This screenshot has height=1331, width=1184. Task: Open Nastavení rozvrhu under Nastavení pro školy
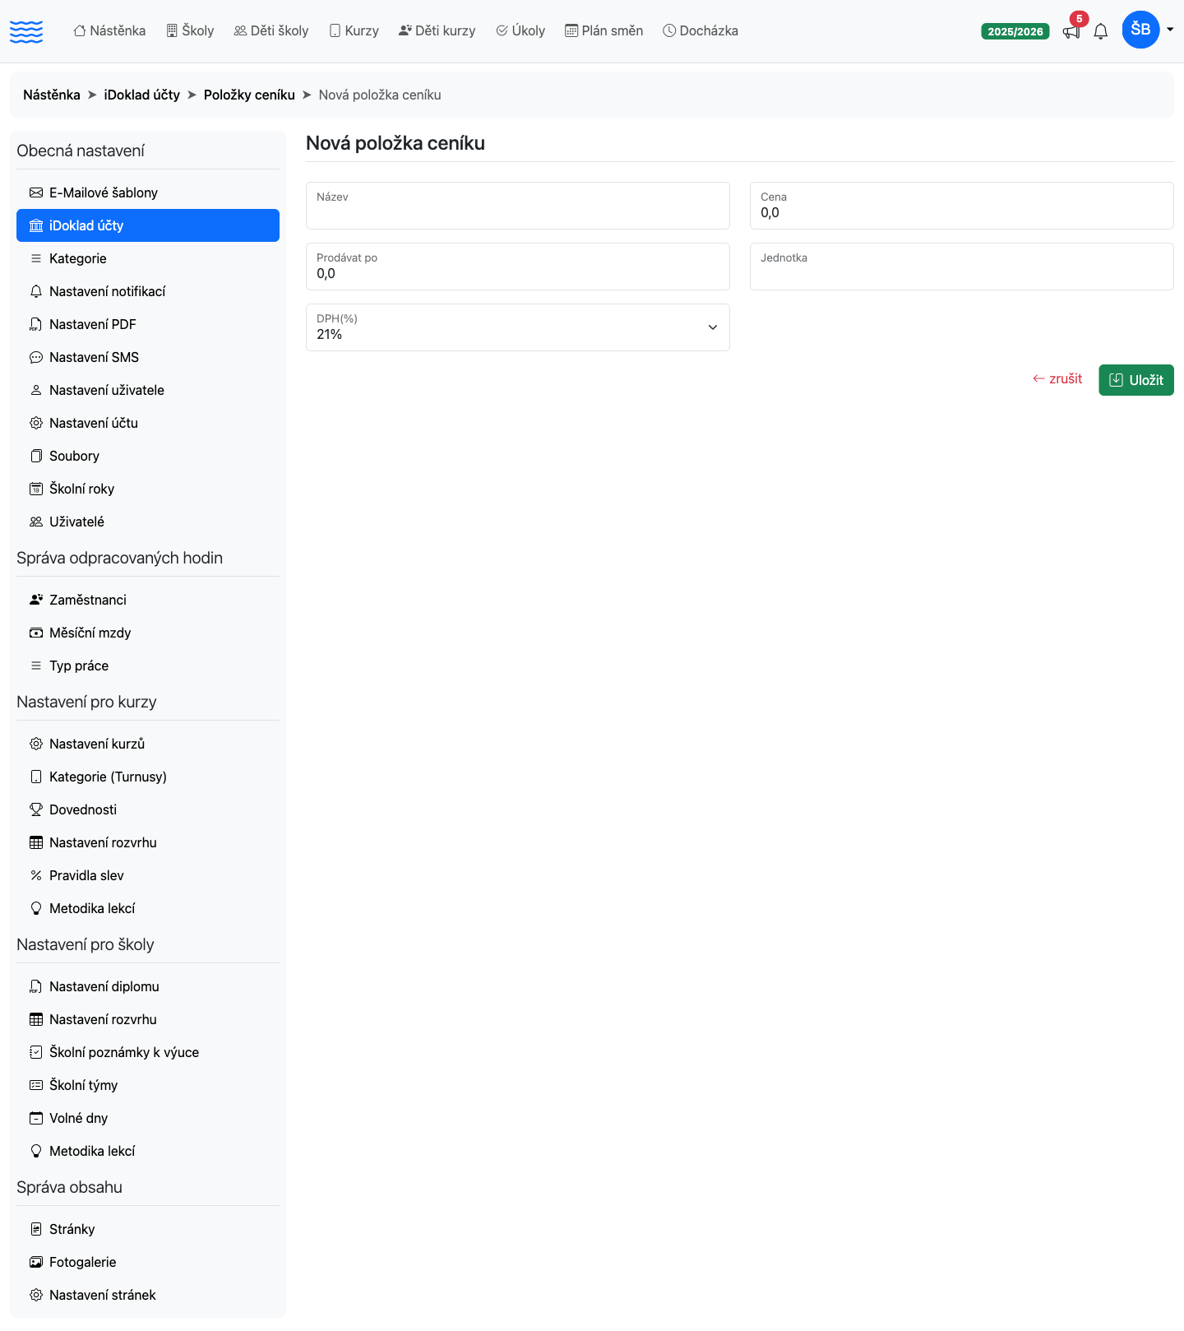pyautogui.click(x=148, y=1019)
